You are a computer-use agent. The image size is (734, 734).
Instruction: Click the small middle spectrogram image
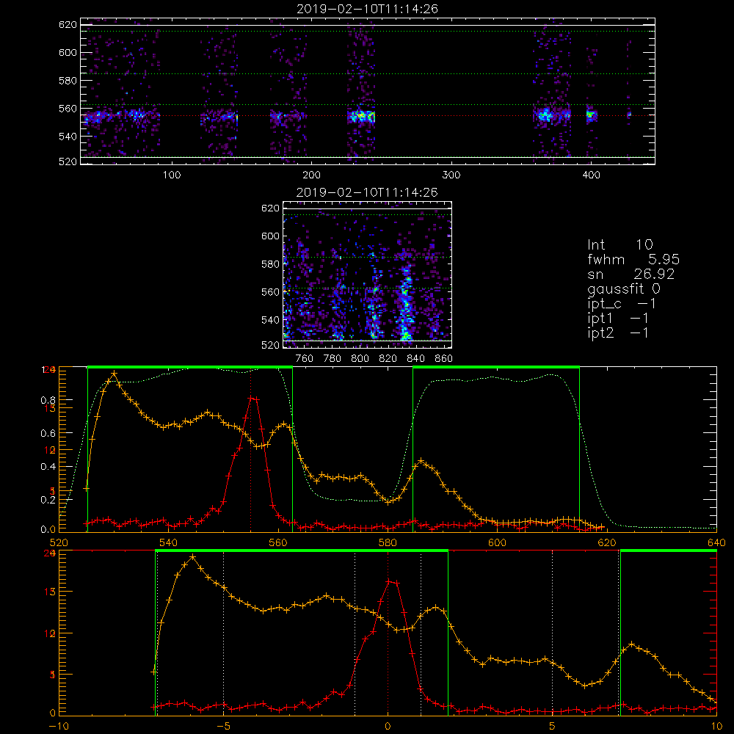[x=367, y=275]
